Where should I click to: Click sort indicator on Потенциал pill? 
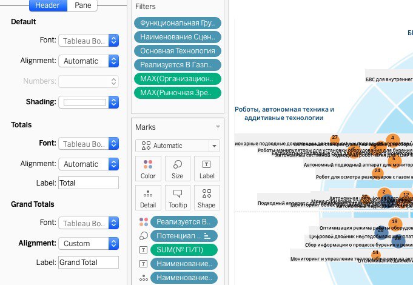tap(207, 236)
